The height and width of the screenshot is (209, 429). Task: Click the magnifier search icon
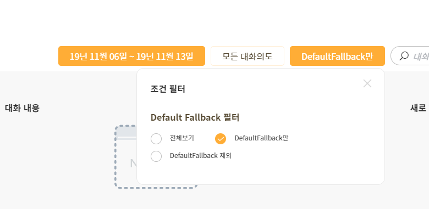coord(404,56)
